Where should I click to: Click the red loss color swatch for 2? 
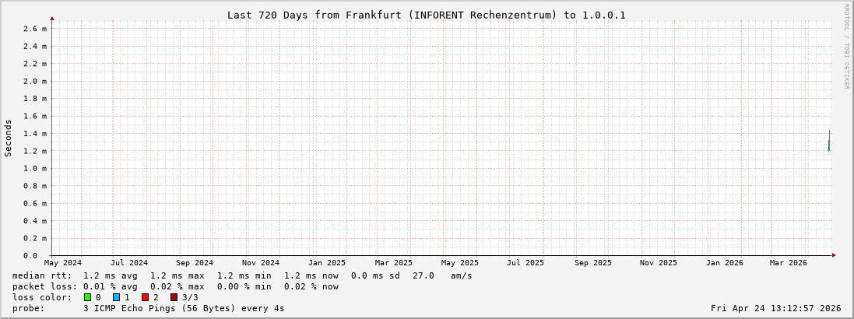pyautogui.click(x=145, y=297)
